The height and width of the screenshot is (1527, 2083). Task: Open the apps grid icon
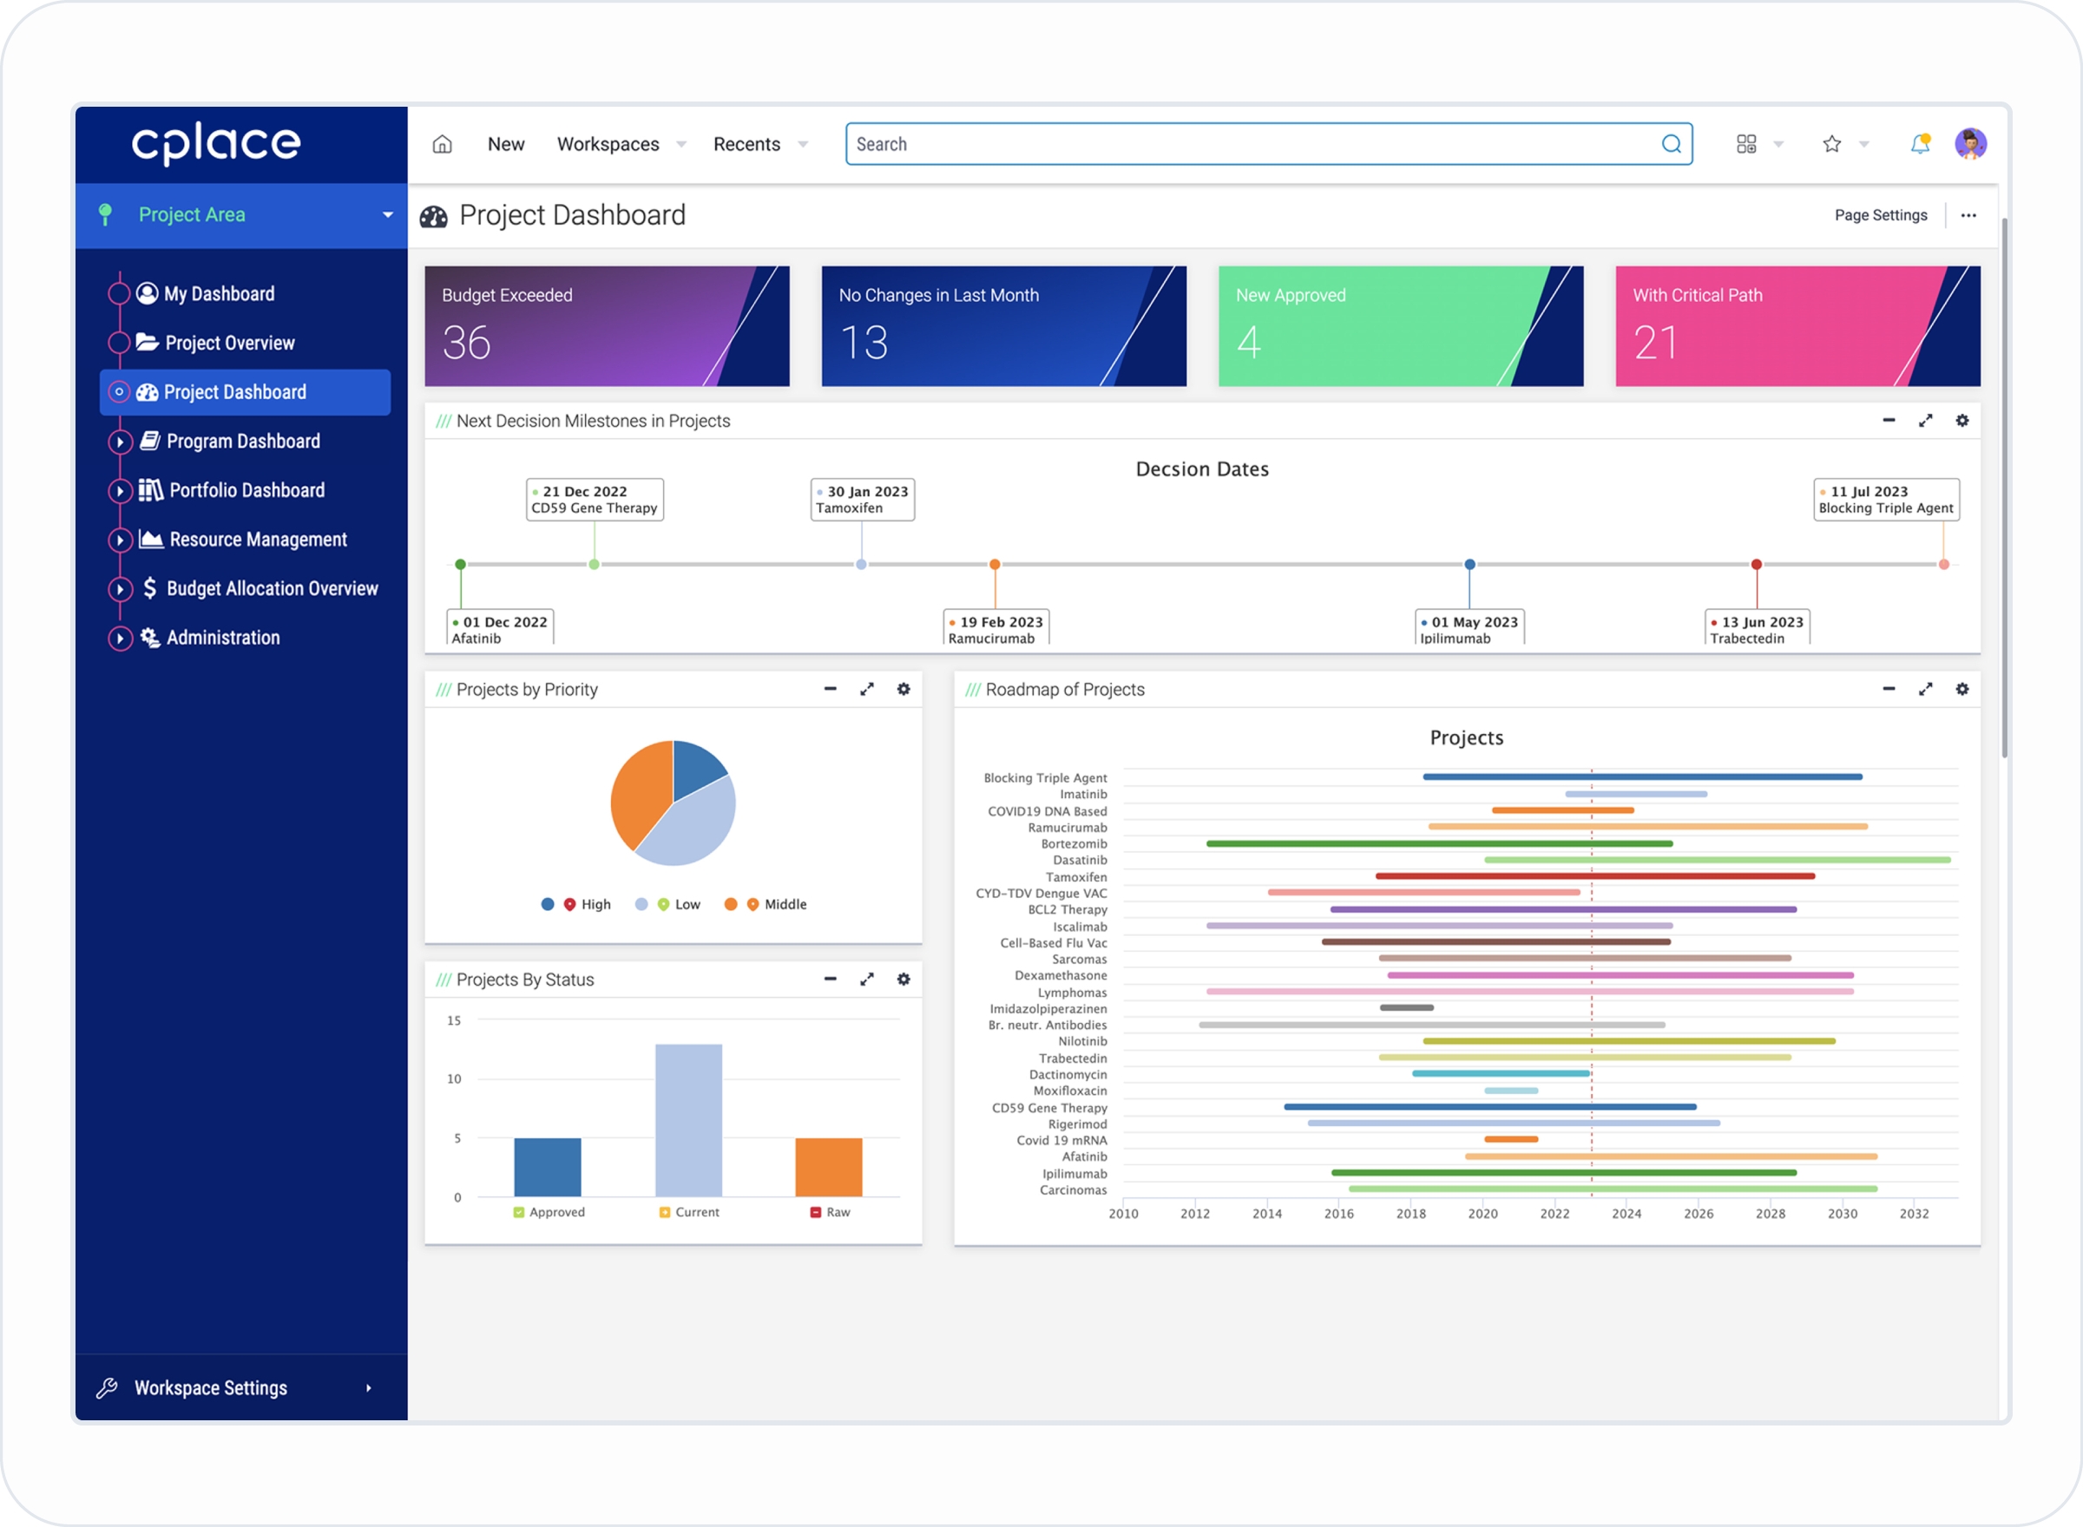pos(1745,144)
